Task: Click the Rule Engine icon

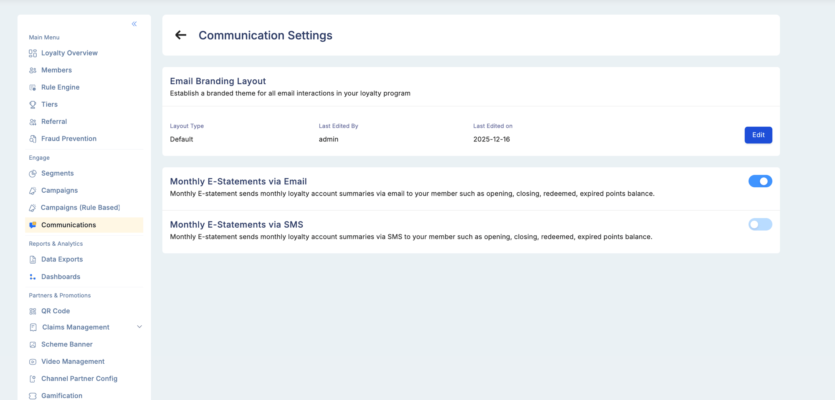Action: (33, 88)
